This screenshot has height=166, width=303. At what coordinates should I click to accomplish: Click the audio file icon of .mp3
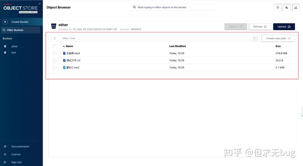(64, 68)
